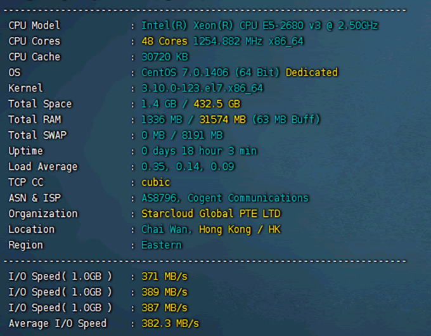Click the yellow Dedicated word
The image size is (431, 336).
pos(312,72)
